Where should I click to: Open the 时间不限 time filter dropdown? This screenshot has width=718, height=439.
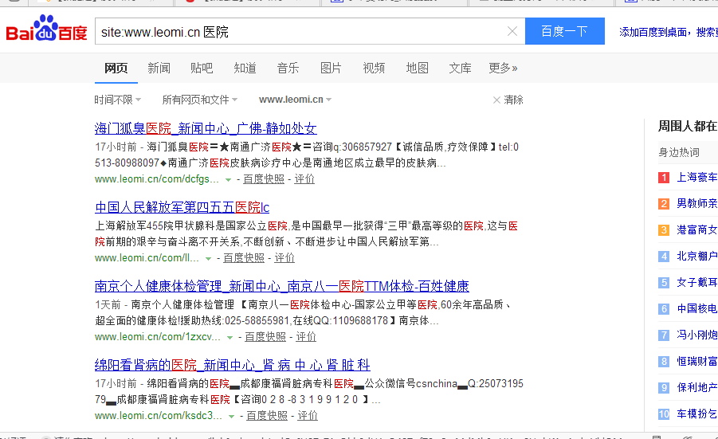point(118,100)
